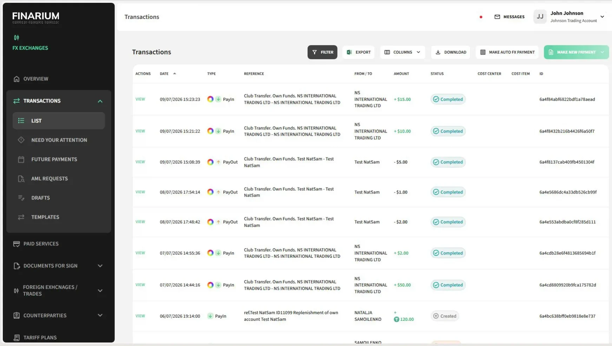
Task: Click the colored ring icon in 09/07/2026 15:23:23 row
Action: [210, 99]
